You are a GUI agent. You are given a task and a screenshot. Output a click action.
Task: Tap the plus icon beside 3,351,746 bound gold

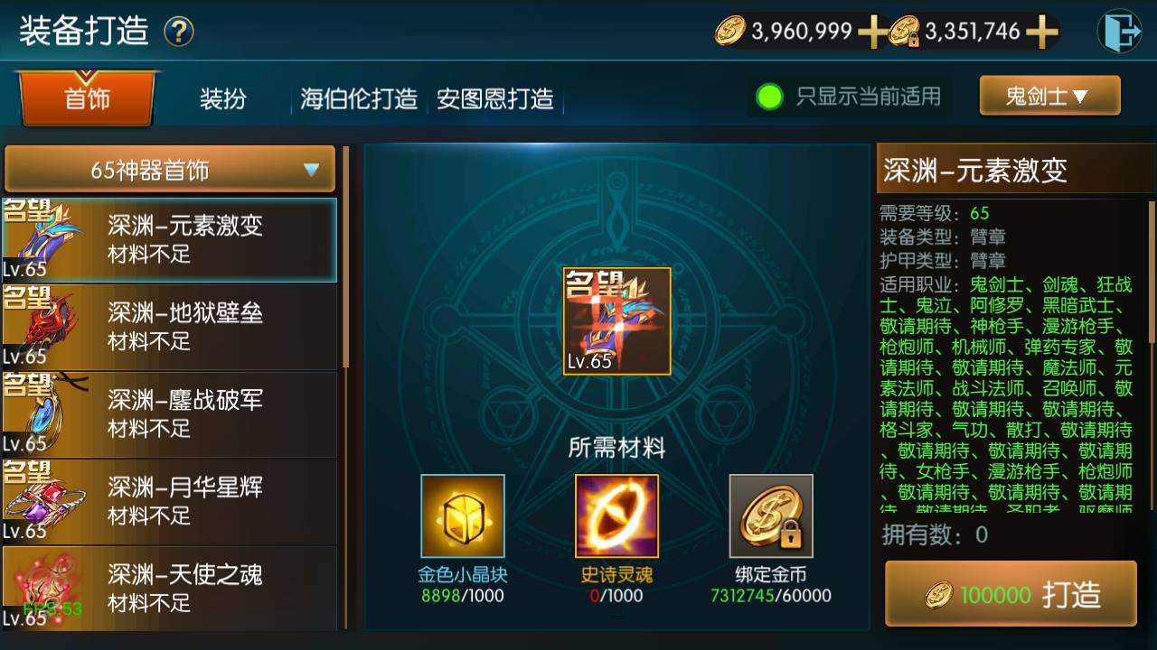click(x=1041, y=32)
